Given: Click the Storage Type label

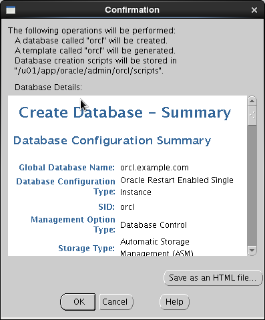Looking at the screenshot, I should [87, 248].
